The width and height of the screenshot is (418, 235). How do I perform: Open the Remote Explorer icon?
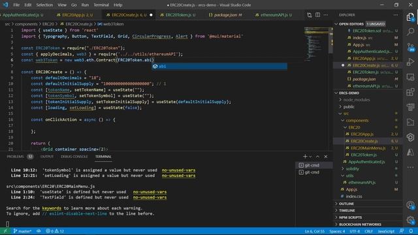tap(410, 77)
